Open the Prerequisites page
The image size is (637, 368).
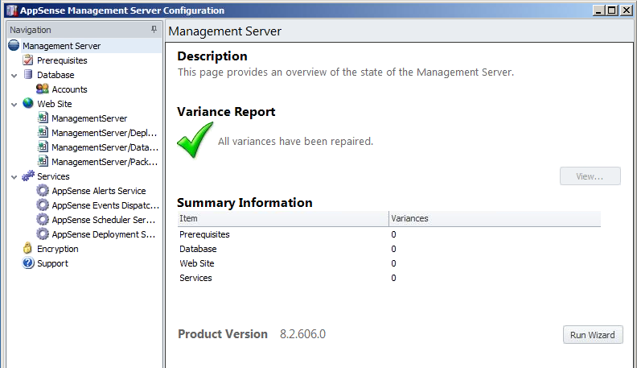click(x=62, y=60)
